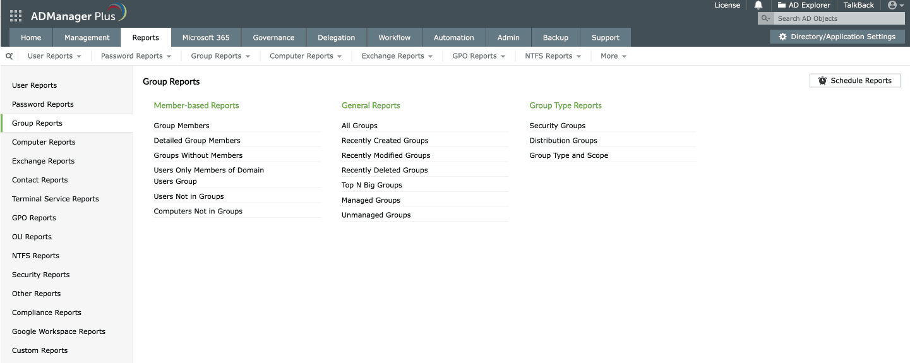
Task: Expand the Password Reports dropdown
Action: [136, 56]
